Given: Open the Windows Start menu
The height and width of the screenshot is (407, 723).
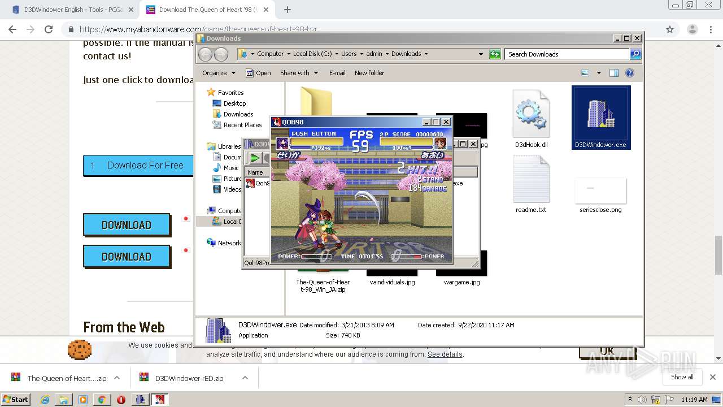Looking at the screenshot, I should click(x=16, y=399).
